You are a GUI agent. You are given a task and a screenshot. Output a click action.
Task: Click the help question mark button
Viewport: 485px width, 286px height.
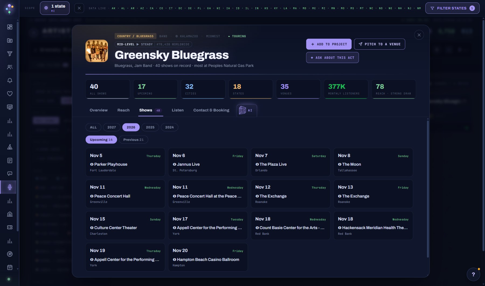click(473, 274)
